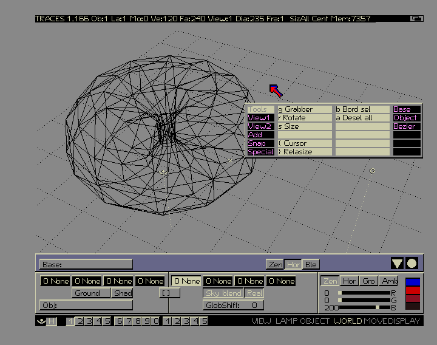Toggle the Shad option
The image size is (437, 345).
pos(122,293)
